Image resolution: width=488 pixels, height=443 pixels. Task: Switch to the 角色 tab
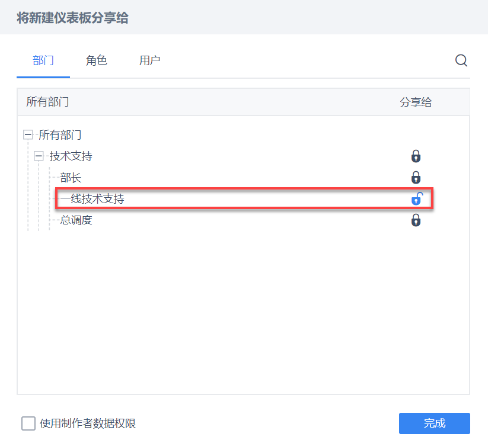[x=97, y=60]
